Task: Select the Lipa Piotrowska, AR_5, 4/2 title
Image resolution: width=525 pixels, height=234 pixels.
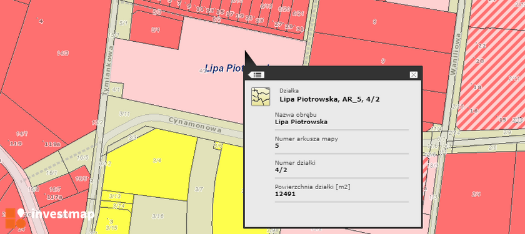Action: tap(329, 99)
